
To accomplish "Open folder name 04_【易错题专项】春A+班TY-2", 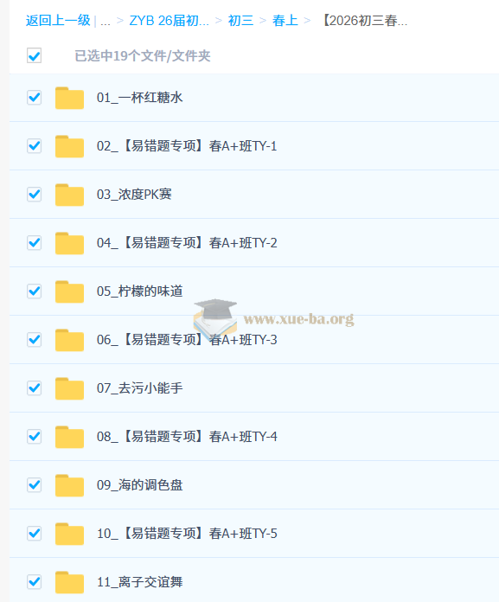I will point(187,243).
